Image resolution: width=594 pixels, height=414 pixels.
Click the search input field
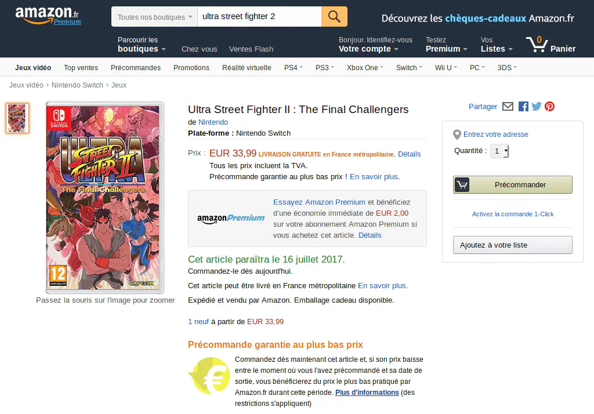coord(259,17)
